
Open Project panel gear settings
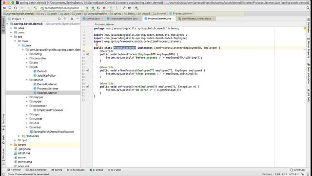pos(72,19)
